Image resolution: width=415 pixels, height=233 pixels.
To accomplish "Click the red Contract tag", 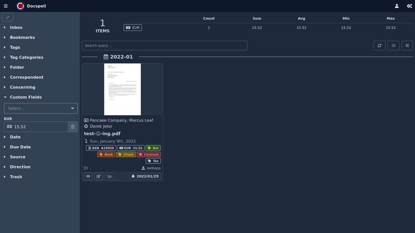I will pos(149,155).
